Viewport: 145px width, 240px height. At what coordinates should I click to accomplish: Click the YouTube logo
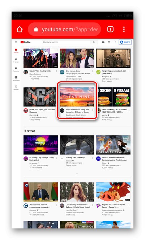click(x=26, y=42)
